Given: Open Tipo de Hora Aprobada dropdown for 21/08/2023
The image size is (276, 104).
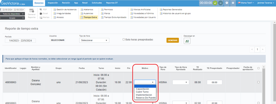Looking at the screenshot, I should 181,82.
